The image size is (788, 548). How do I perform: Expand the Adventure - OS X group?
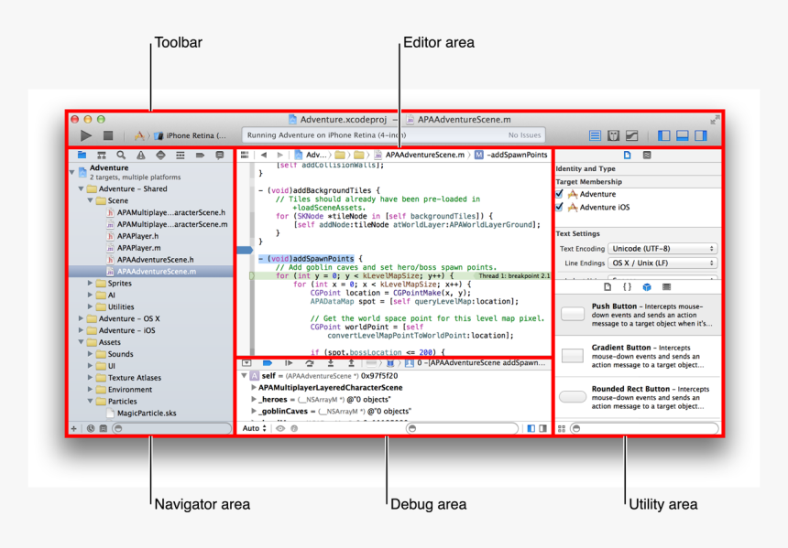click(x=81, y=318)
